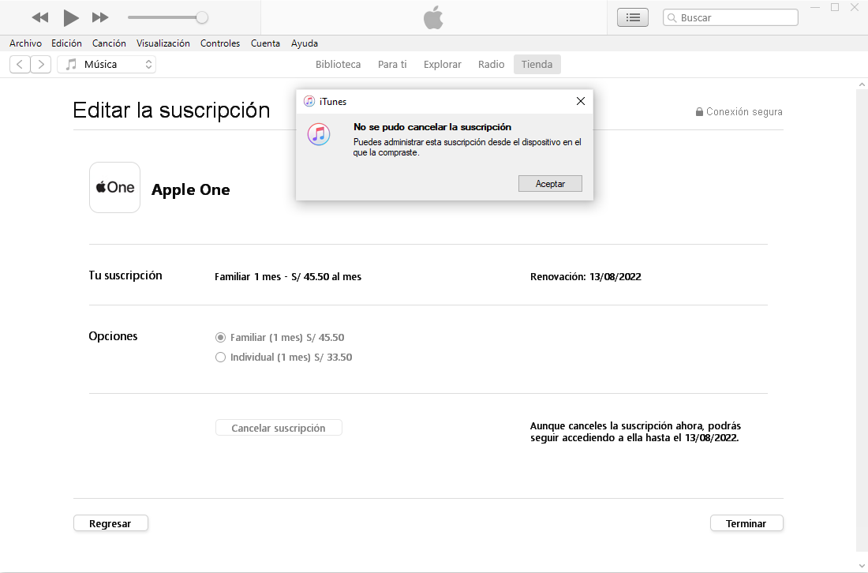Viewport: 868px width, 573px height.
Task: Switch to the Tienda tab
Action: [x=537, y=64]
